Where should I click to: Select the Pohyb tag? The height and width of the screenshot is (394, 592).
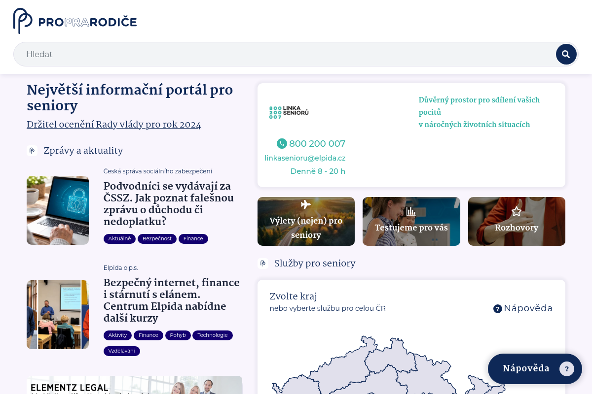coord(178,335)
